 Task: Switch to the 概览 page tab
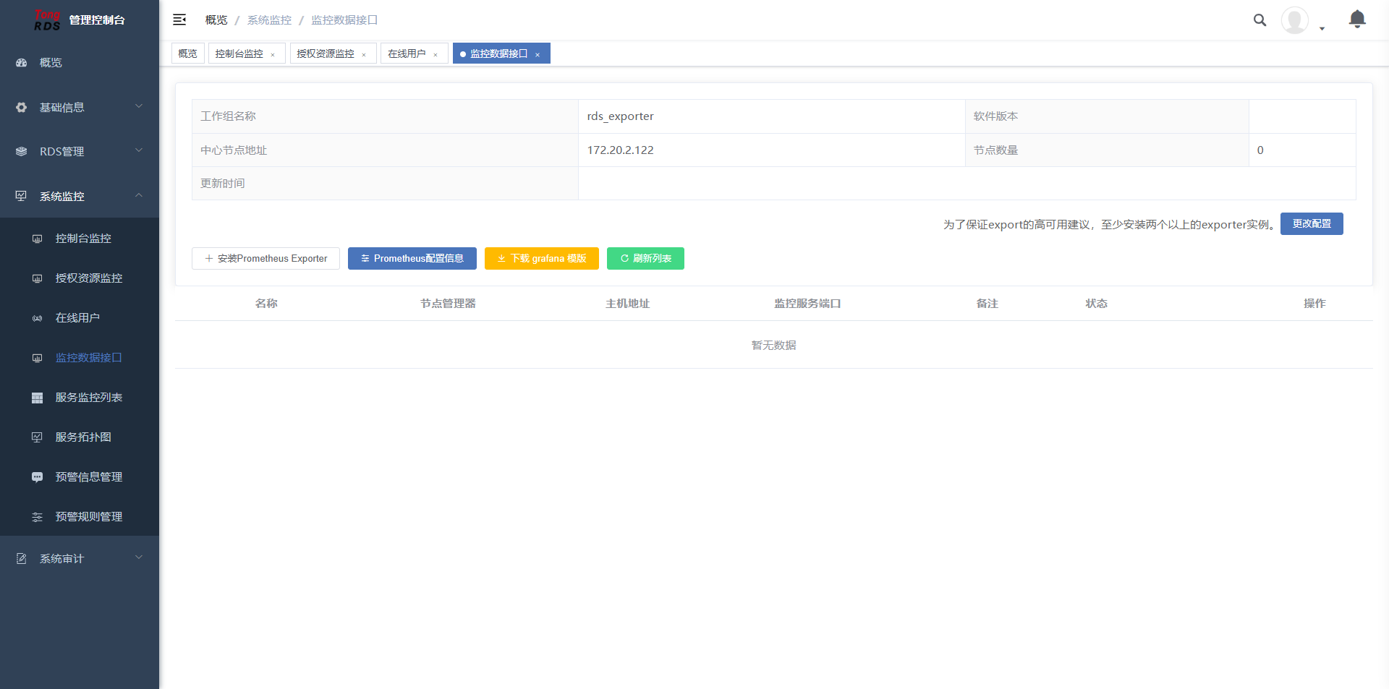[188, 54]
